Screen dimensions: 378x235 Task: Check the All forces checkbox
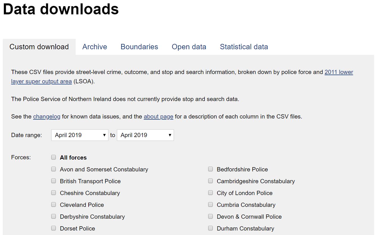point(53,157)
